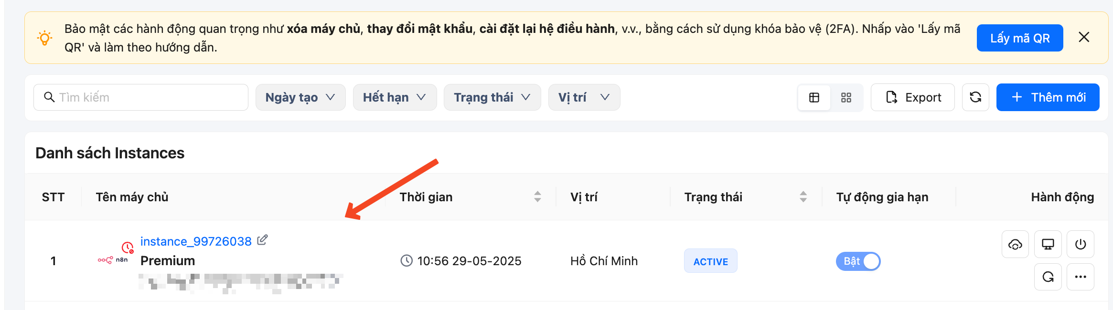
Task: Edit the instance name pencil icon
Action: pos(262,240)
